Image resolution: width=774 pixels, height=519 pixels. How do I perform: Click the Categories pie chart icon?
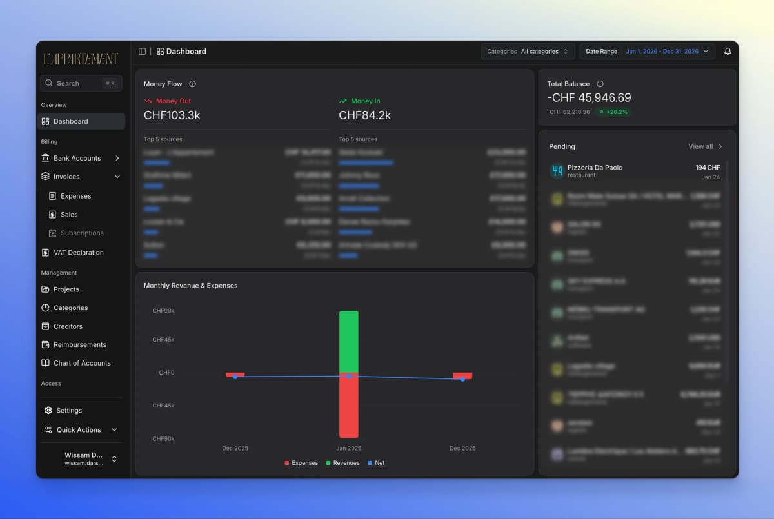point(45,308)
